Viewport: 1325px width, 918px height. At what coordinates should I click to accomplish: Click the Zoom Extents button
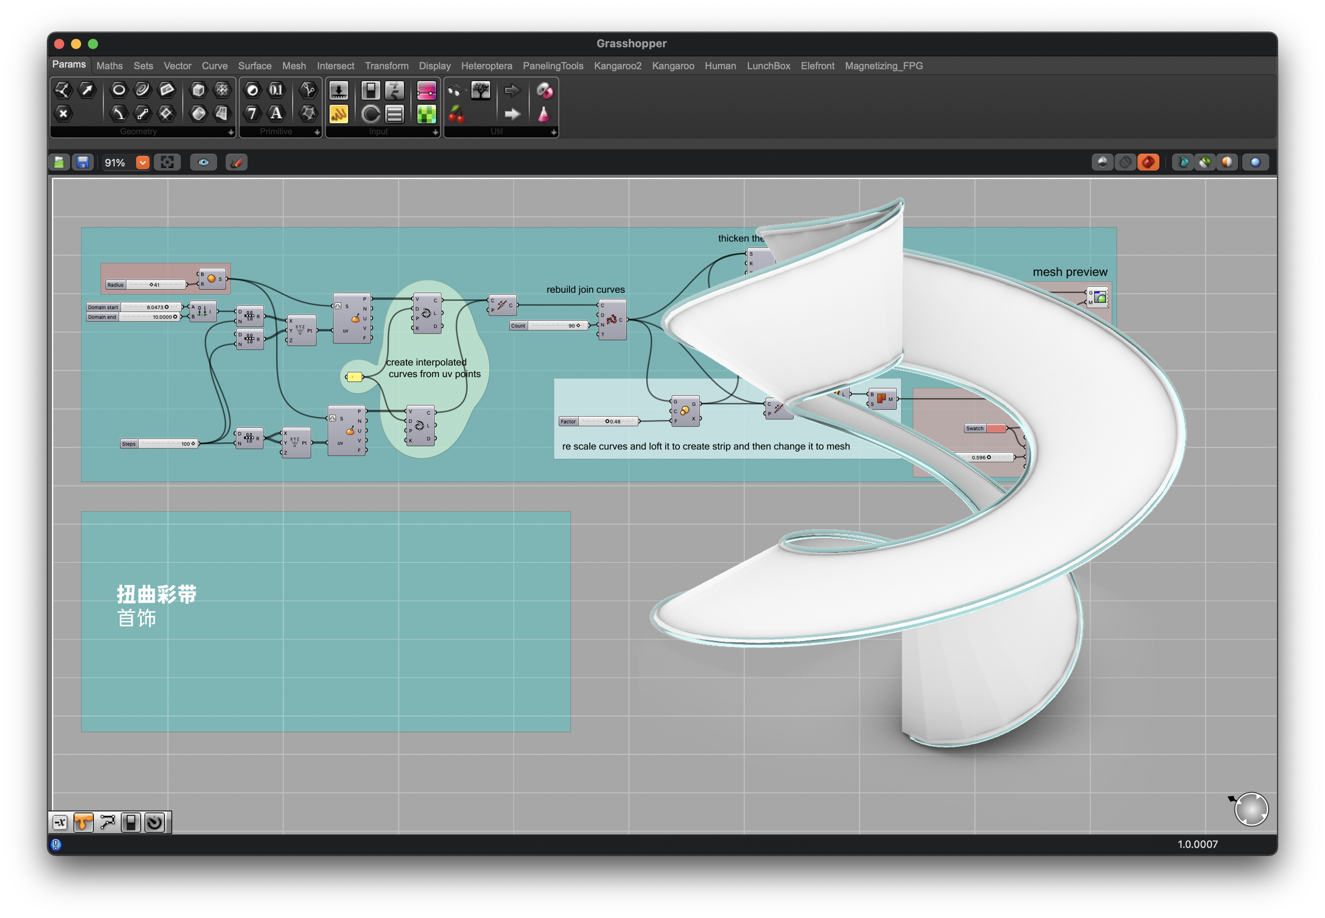coord(167,163)
